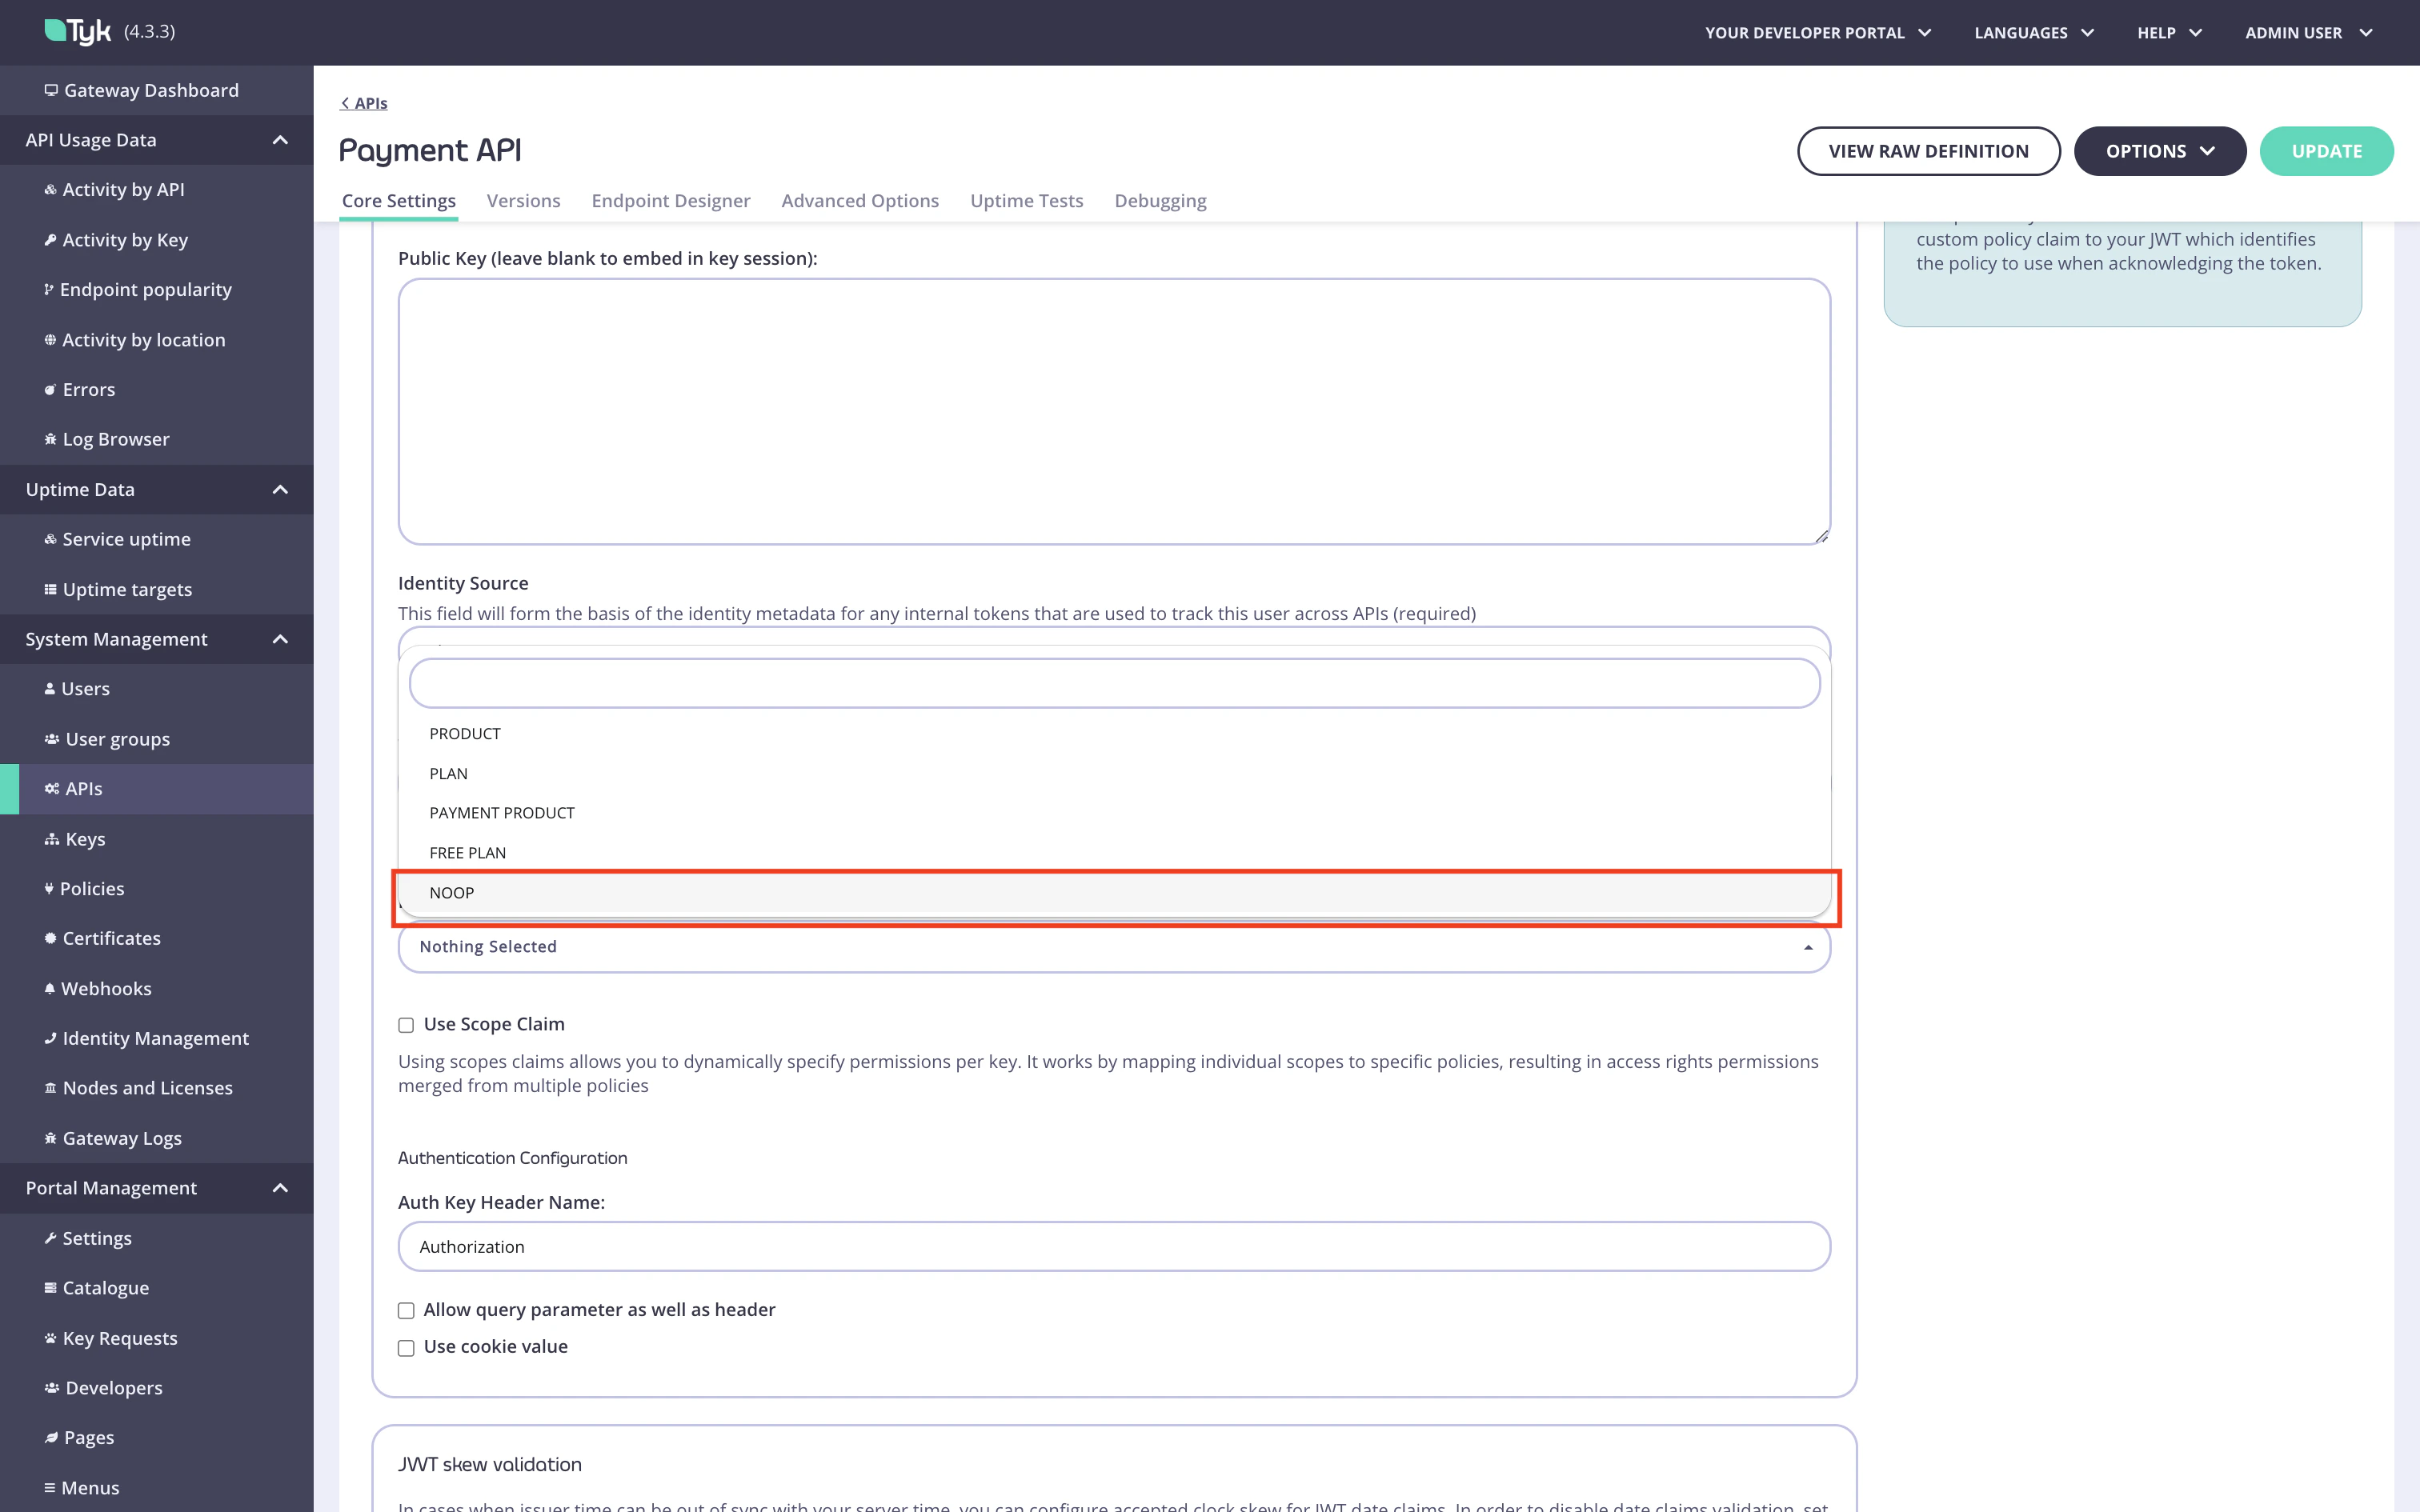
Task: Open the Users section under System Management
Action: tap(85, 688)
